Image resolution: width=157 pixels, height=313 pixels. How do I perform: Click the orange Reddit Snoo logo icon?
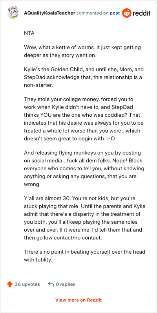127,13
